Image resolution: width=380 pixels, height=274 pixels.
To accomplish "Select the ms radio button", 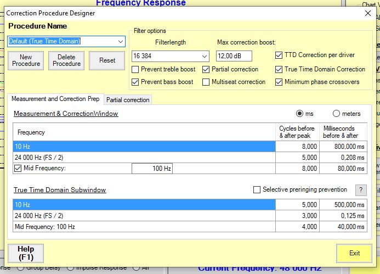I will click(x=299, y=114).
